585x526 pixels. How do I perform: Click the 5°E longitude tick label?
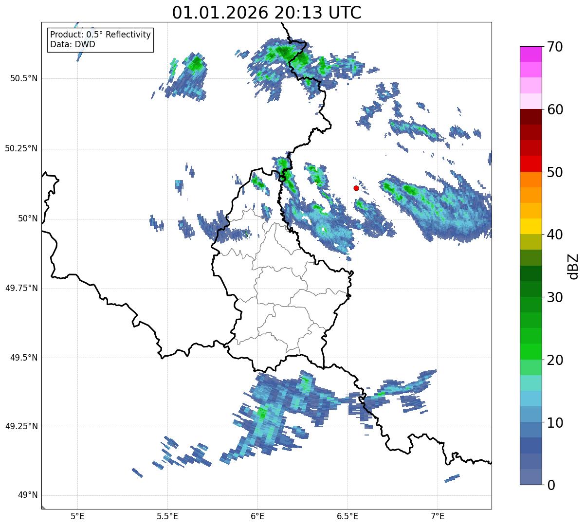[77, 516]
